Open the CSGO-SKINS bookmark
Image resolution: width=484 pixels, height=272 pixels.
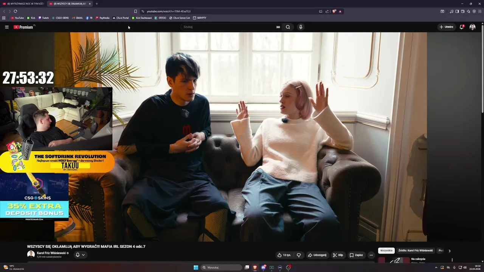(x=60, y=18)
